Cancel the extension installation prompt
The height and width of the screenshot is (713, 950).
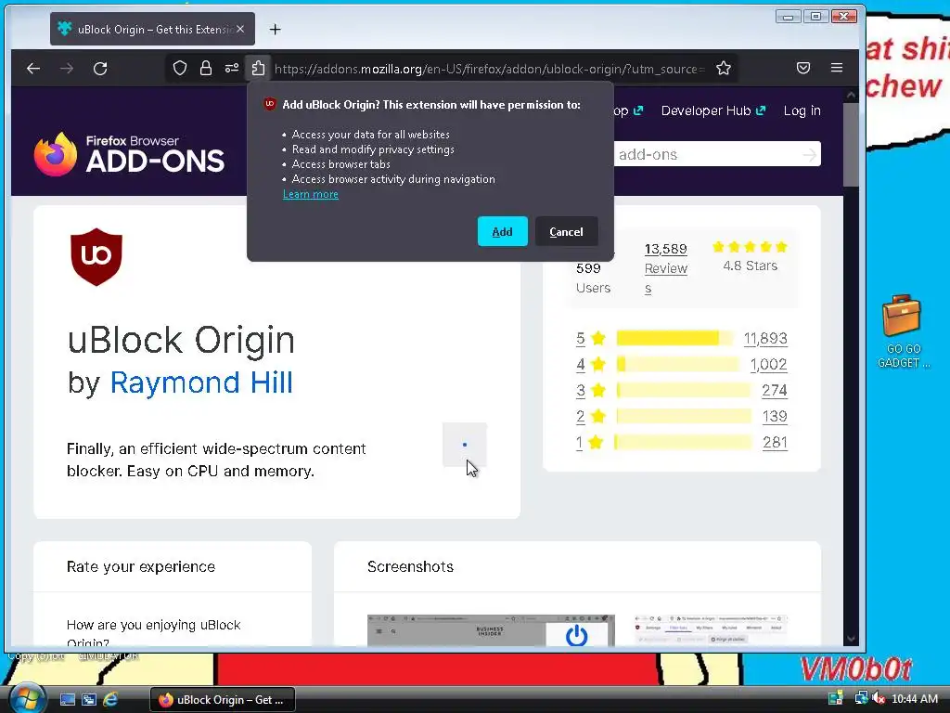coord(566,231)
